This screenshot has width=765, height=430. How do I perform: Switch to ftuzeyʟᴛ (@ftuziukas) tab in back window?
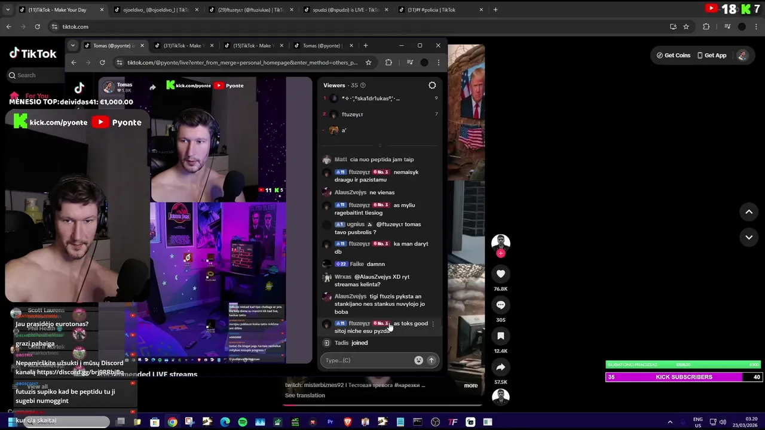point(250,10)
